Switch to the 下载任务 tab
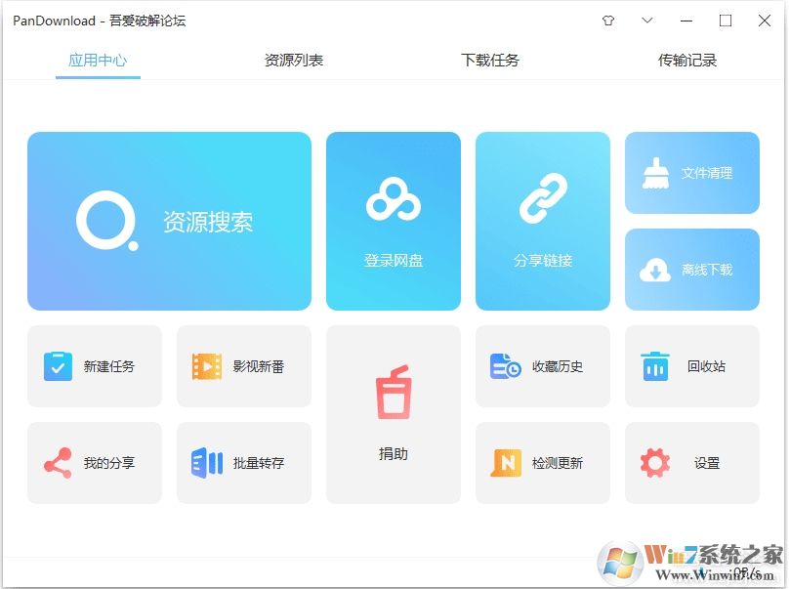Viewport: 790px width, 589px height. coord(489,60)
